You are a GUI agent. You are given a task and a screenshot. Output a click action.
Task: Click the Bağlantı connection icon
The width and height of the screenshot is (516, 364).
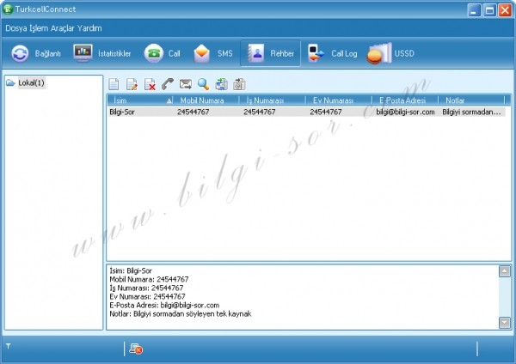20,53
